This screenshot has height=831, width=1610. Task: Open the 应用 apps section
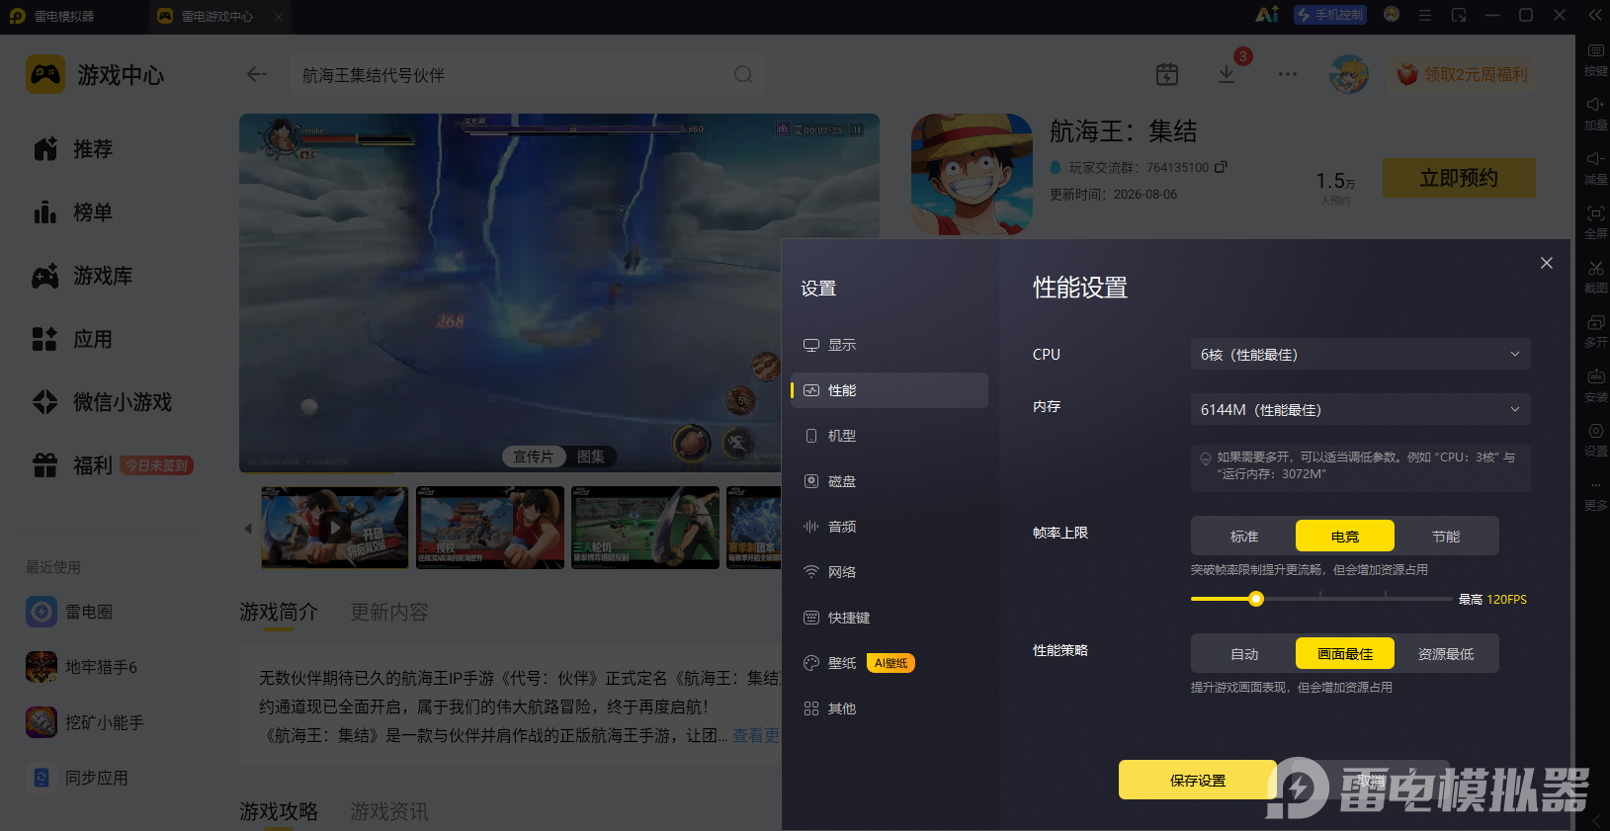point(73,339)
